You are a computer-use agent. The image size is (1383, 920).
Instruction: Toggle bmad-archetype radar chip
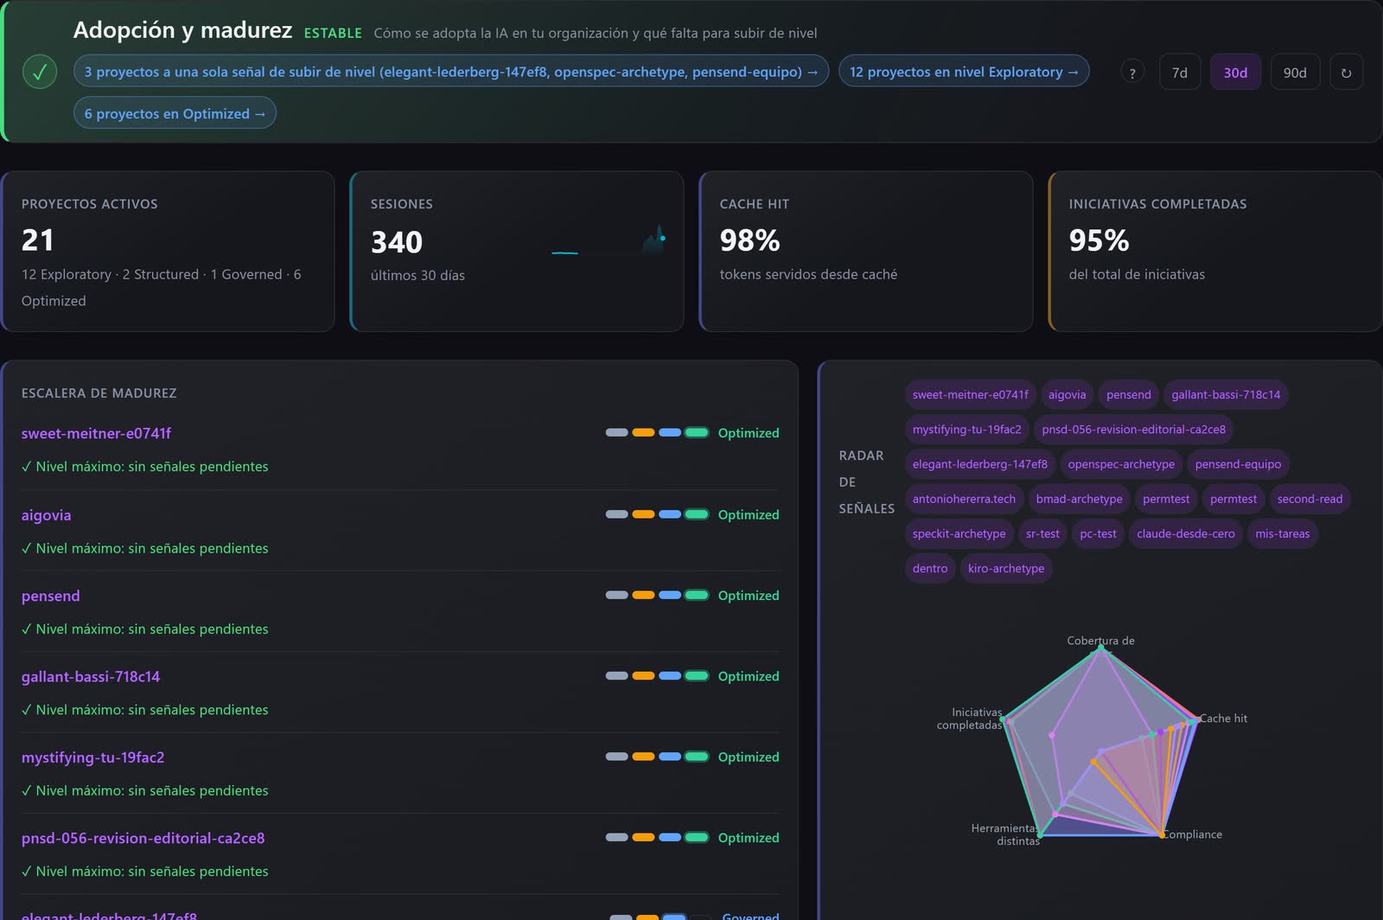(x=1080, y=499)
